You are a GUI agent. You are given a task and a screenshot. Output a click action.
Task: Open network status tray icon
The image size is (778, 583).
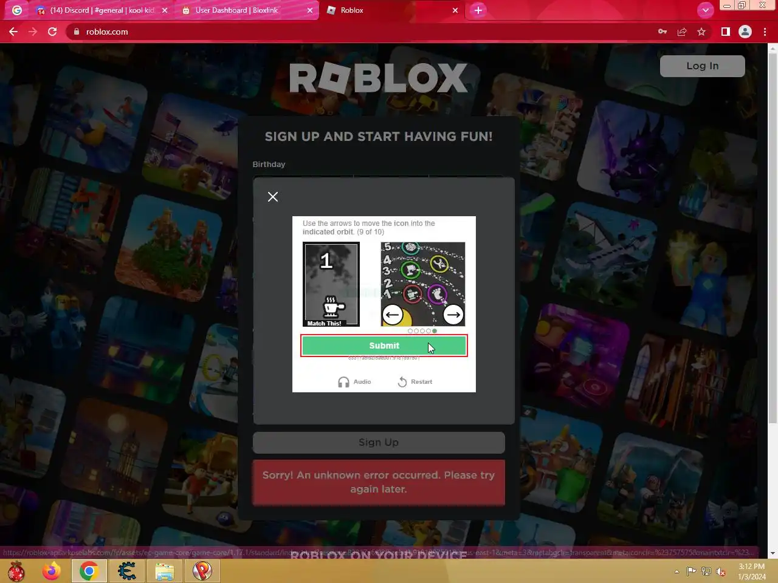[x=706, y=571]
